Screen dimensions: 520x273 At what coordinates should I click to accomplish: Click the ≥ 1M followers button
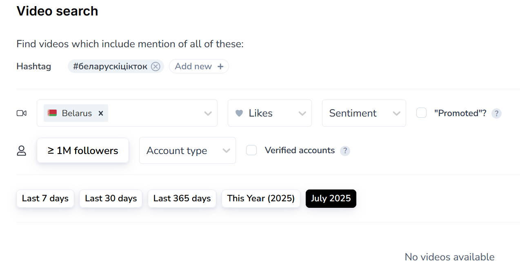83,151
